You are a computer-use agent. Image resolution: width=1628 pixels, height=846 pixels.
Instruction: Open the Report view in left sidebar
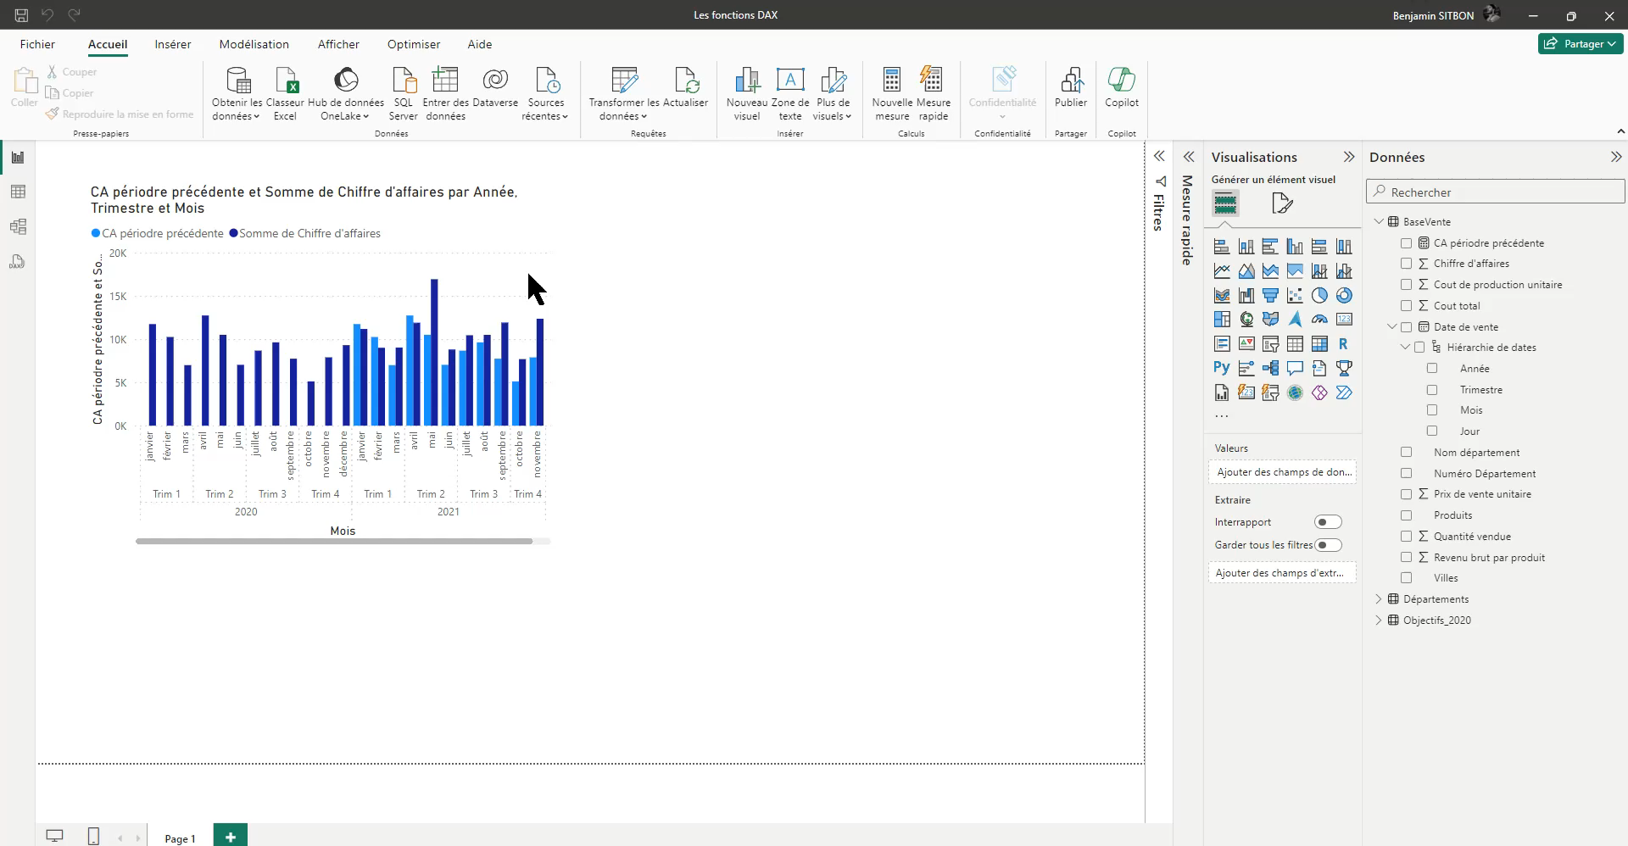pos(18,158)
